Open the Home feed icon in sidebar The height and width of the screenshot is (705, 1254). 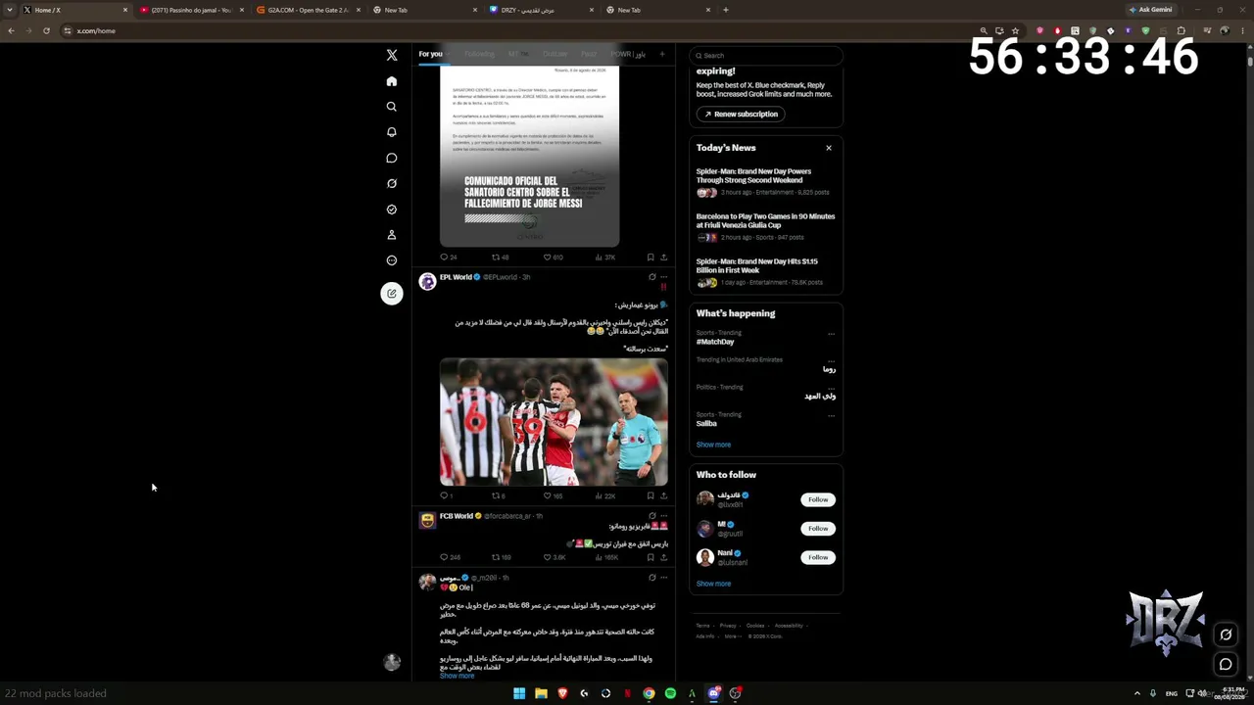coord(392,81)
